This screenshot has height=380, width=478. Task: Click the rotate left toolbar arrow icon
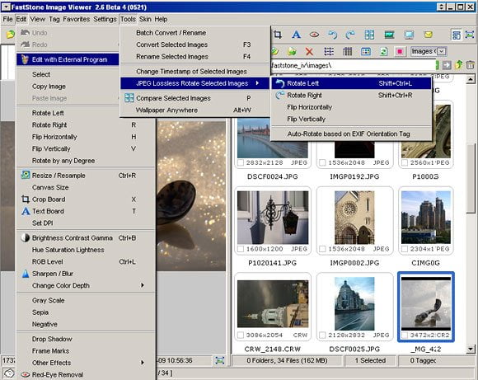[x=333, y=35]
